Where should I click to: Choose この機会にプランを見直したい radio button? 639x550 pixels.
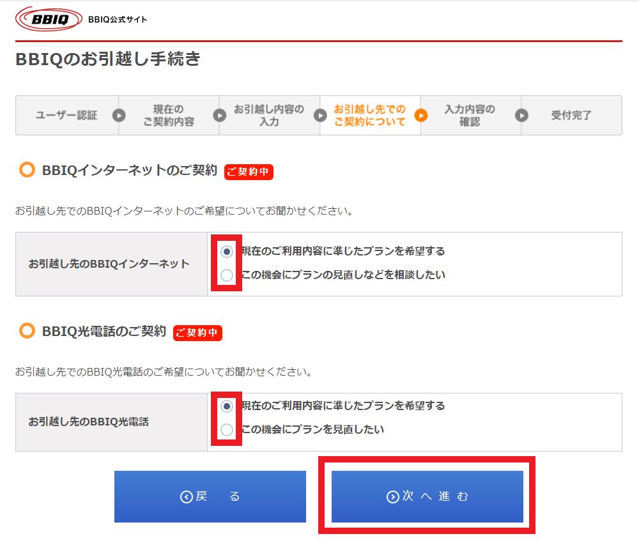point(227,430)
